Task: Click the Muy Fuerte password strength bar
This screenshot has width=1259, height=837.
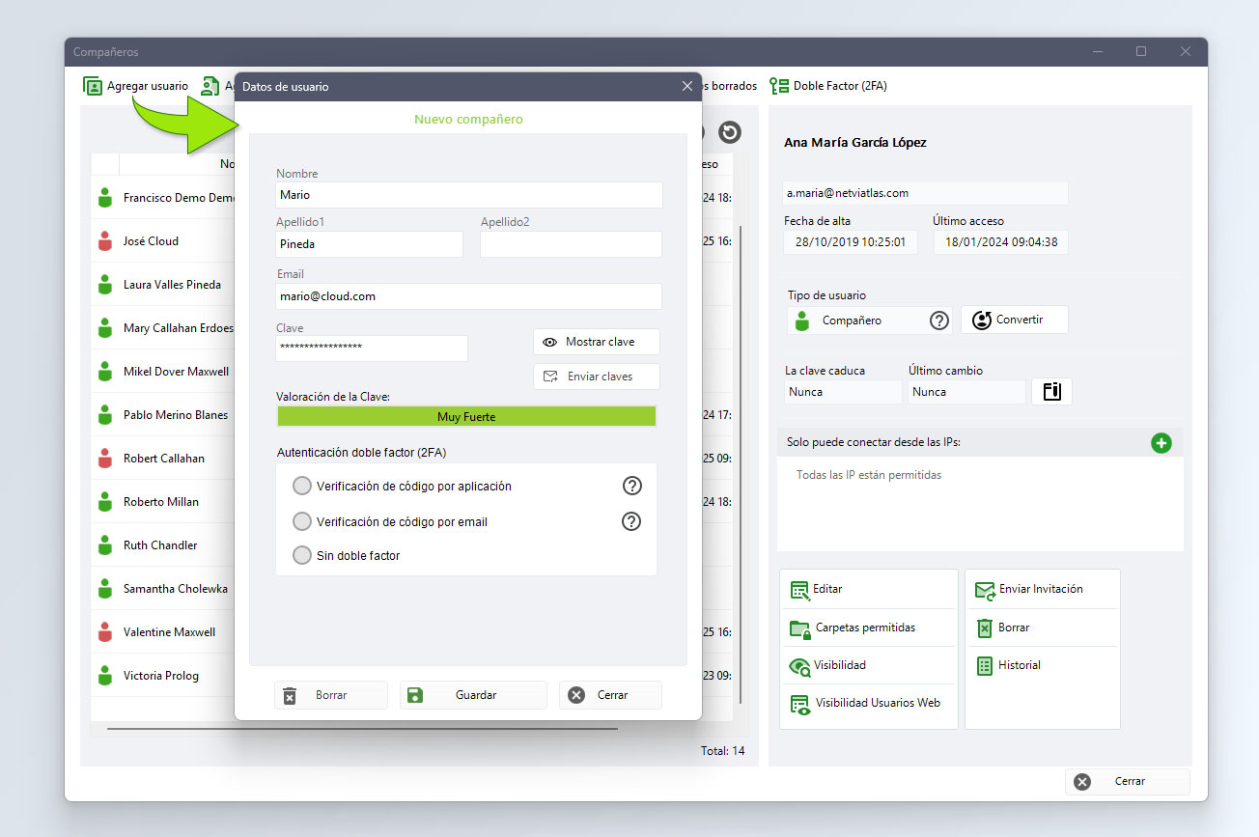Action: [x=466, y=417]
